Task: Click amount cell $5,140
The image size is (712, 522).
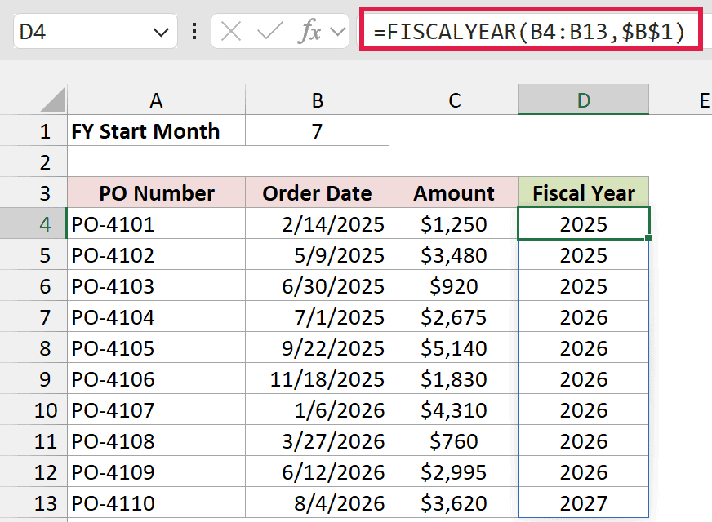Action: 454,347
